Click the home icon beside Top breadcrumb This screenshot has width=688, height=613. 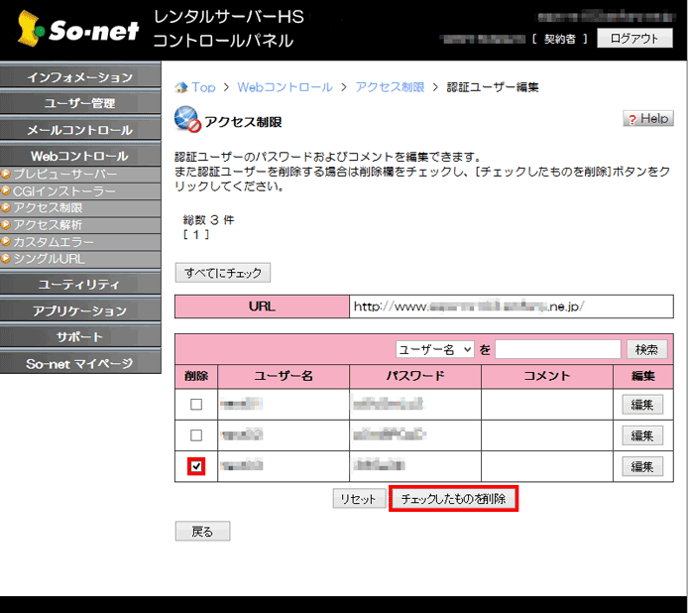(181, 87)
